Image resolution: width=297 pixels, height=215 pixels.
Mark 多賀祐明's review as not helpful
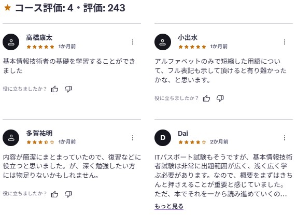68,194
